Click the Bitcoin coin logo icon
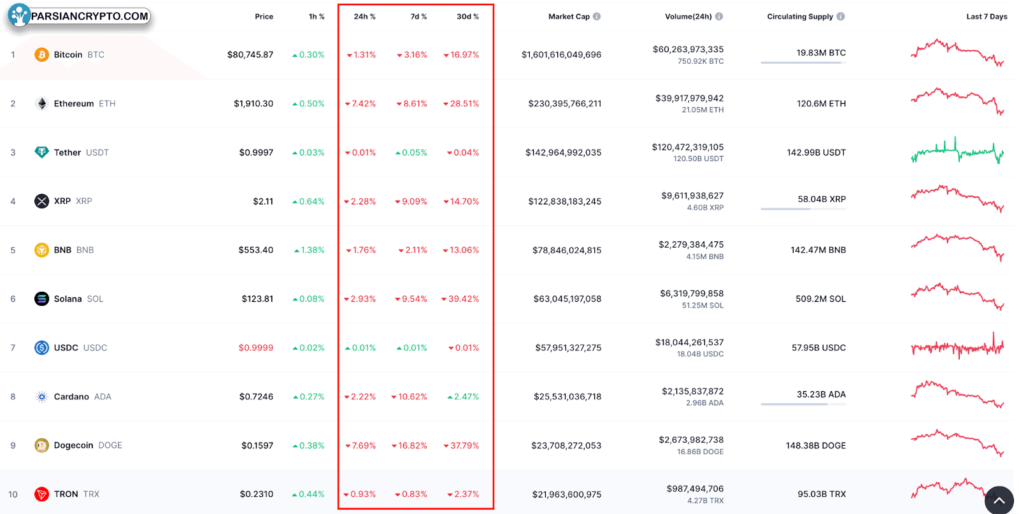 pos(41,55)
